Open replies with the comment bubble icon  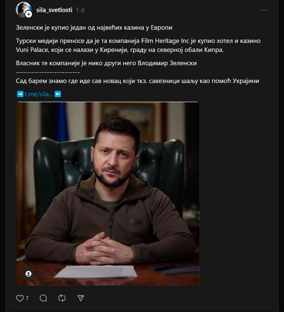tap(43, 298)
